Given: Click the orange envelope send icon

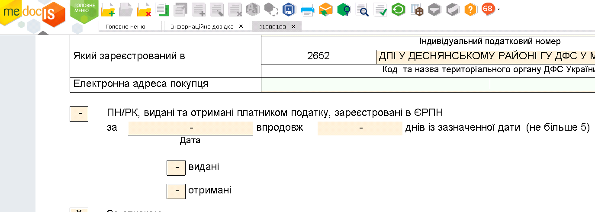Looking at the screenshot, I should 325,9.
